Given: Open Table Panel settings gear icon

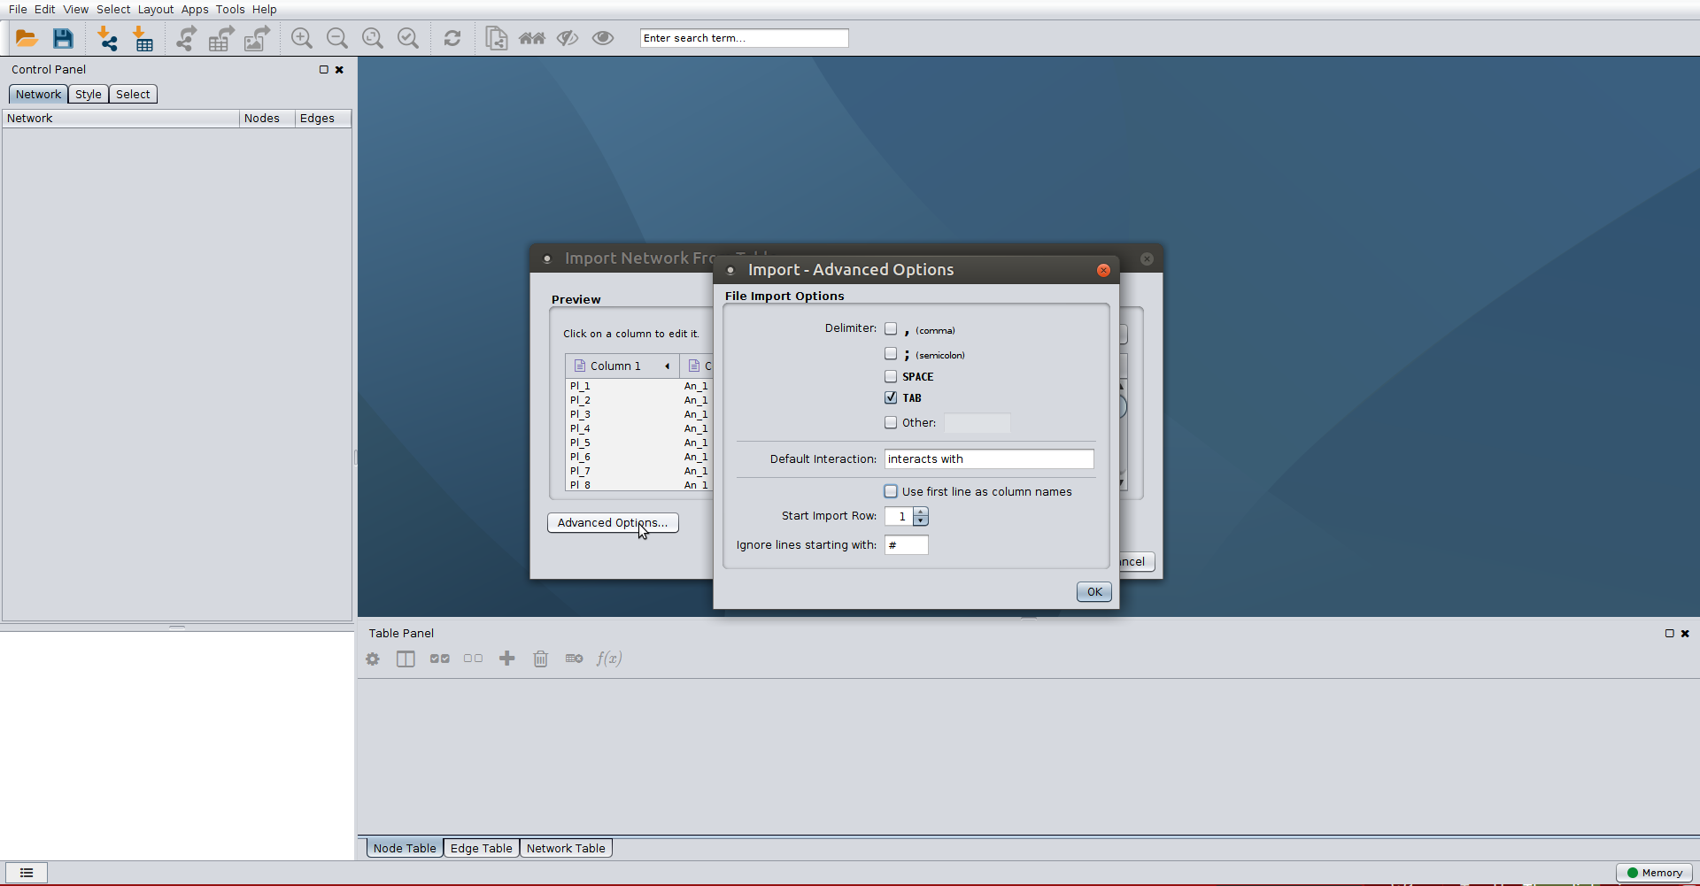Looking at the screenshot, I should (373, 659).
